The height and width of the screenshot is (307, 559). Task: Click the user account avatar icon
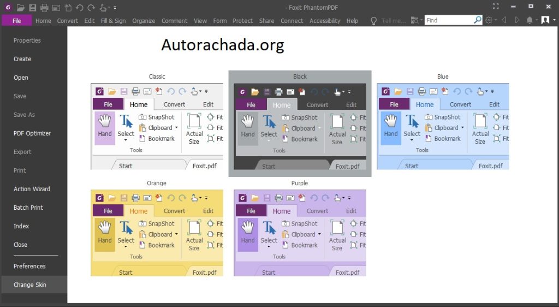click(x=545, y=20)
